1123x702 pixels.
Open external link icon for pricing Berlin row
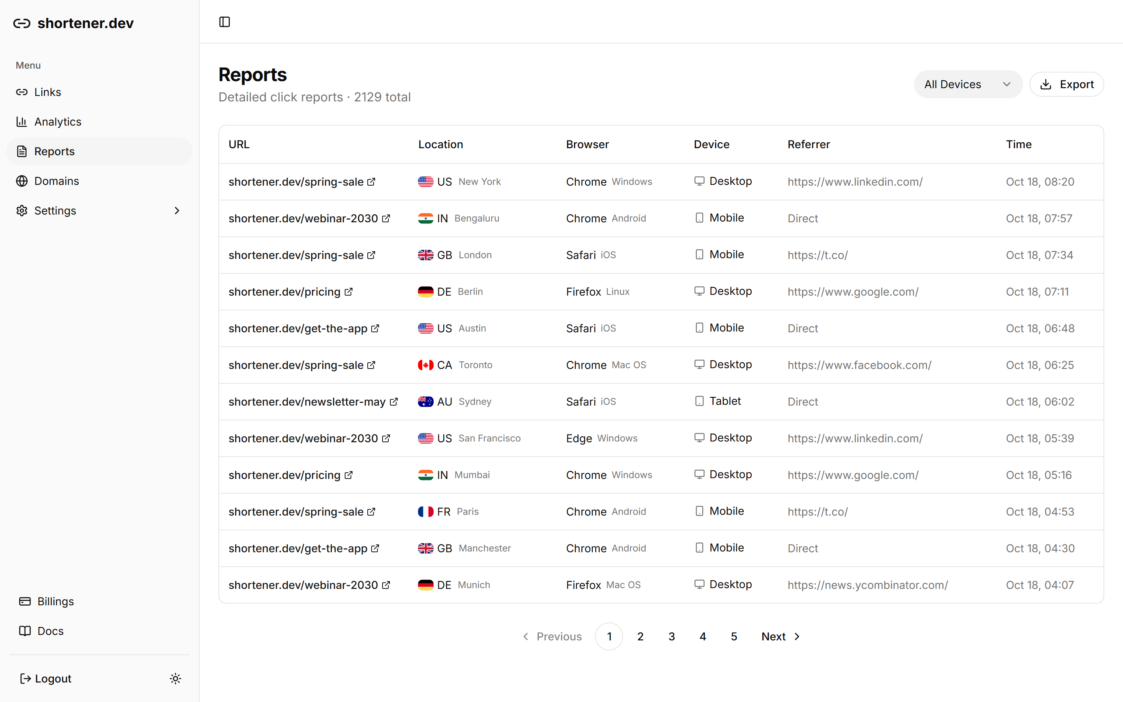(349, 292)
